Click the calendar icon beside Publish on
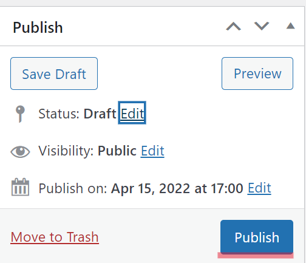 coord(20,187)
